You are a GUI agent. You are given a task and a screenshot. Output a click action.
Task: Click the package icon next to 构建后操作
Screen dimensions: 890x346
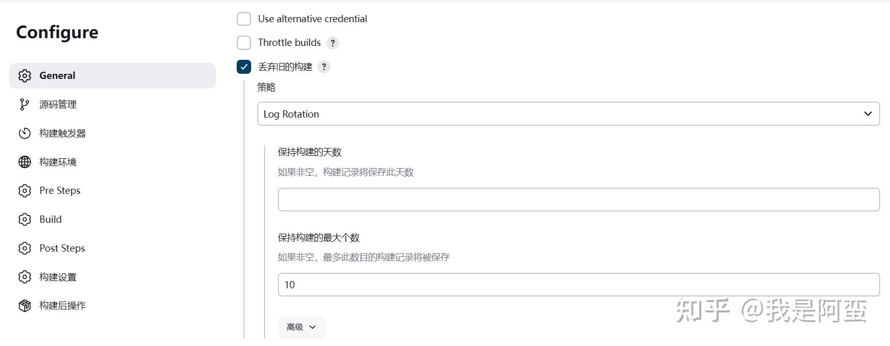tap(24, 305)
